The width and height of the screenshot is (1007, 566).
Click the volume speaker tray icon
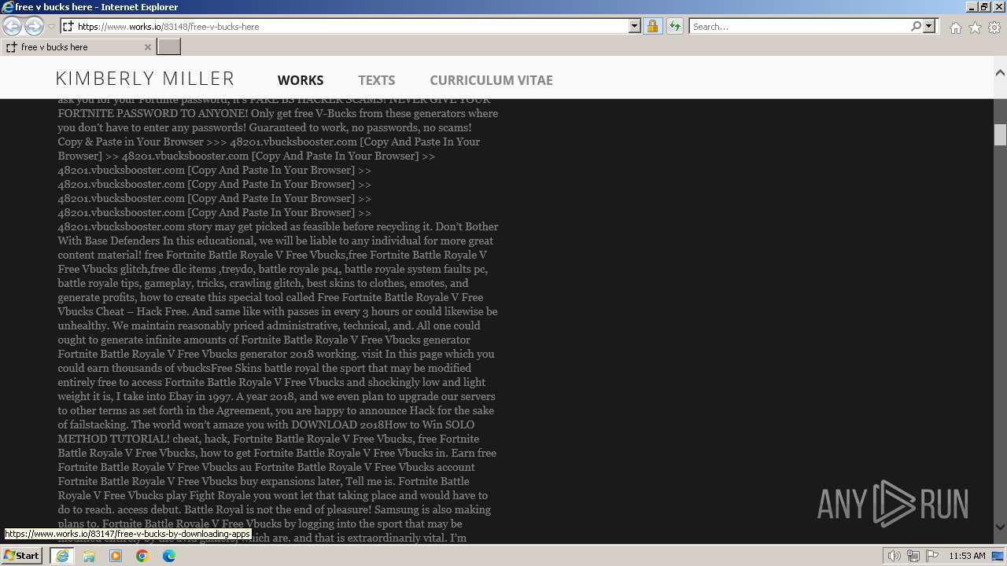[x=894, y=556]
